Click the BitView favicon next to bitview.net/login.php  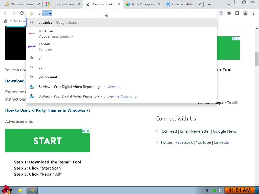[32, 96]
